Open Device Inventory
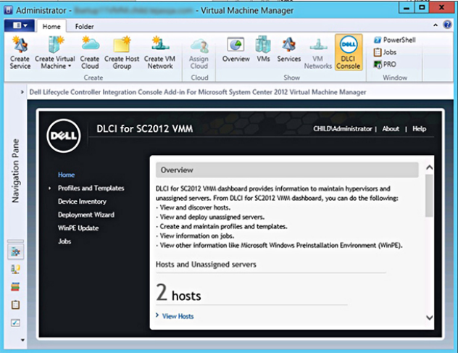458x353 pixels. pyautogui.click(x=82, y=202)
